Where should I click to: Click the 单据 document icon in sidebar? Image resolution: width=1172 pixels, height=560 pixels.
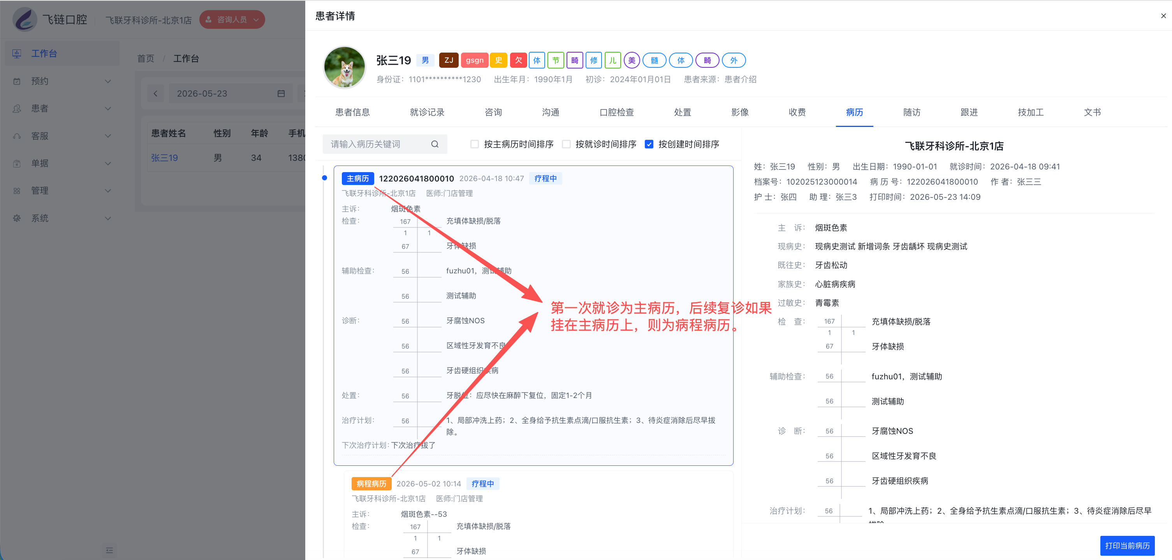pyautogui.click(x=17, y=163)
